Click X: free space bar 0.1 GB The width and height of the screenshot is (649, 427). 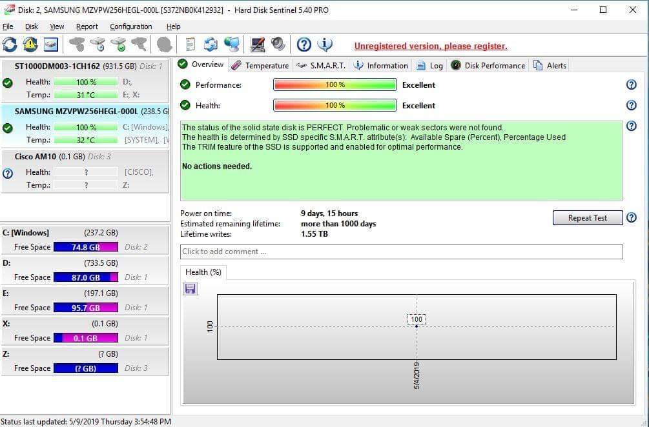point(86,338)
